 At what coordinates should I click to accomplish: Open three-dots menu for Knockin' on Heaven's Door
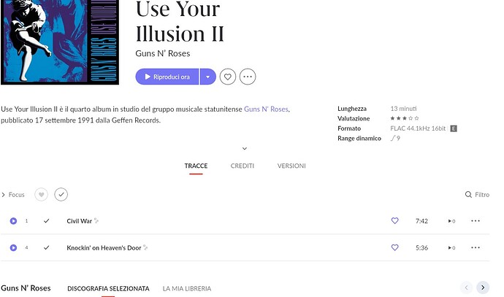point(476,247)
